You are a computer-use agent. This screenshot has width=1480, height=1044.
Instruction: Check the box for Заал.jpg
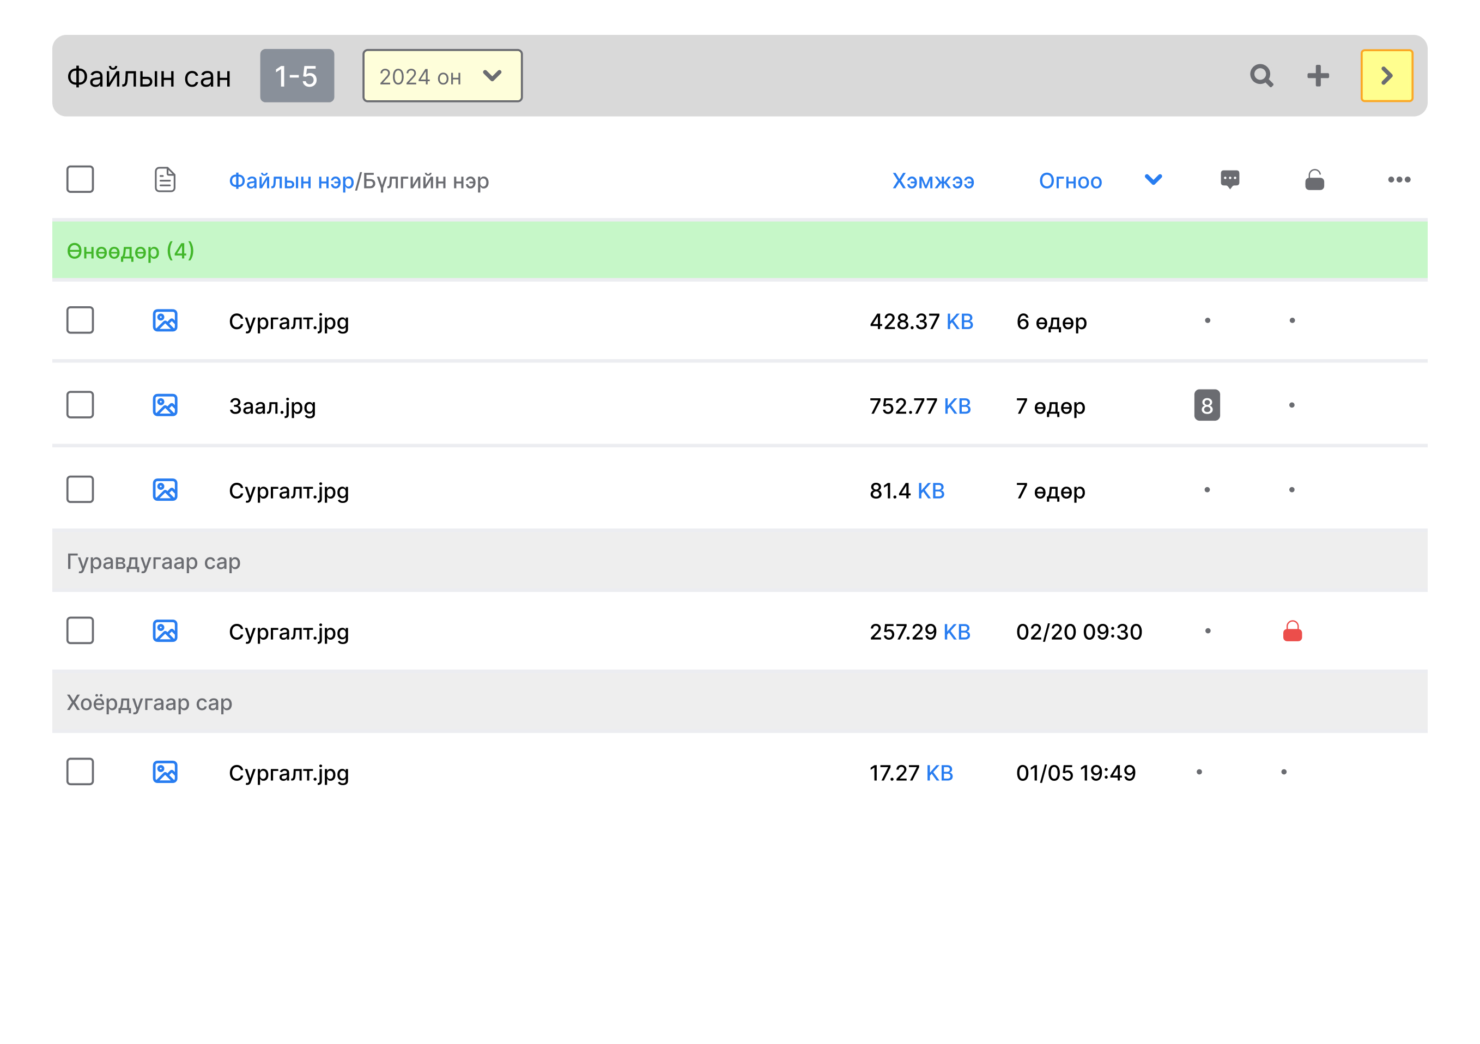click(80, 405)
